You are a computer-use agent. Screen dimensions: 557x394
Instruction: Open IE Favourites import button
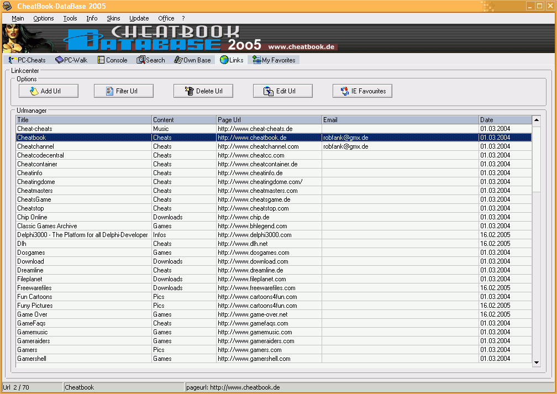[362, 91]
